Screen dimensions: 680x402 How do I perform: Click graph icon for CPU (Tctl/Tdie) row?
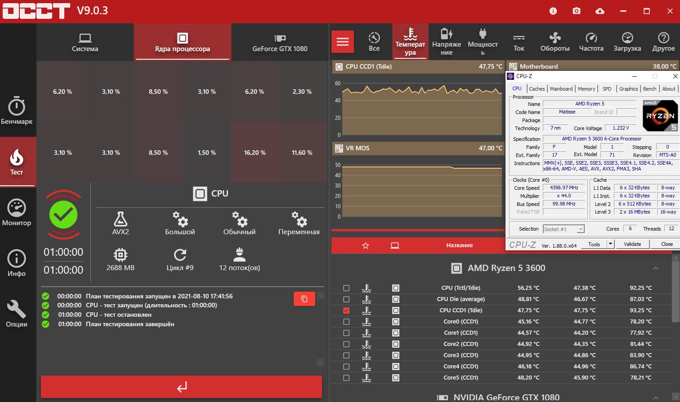point(367,288)
